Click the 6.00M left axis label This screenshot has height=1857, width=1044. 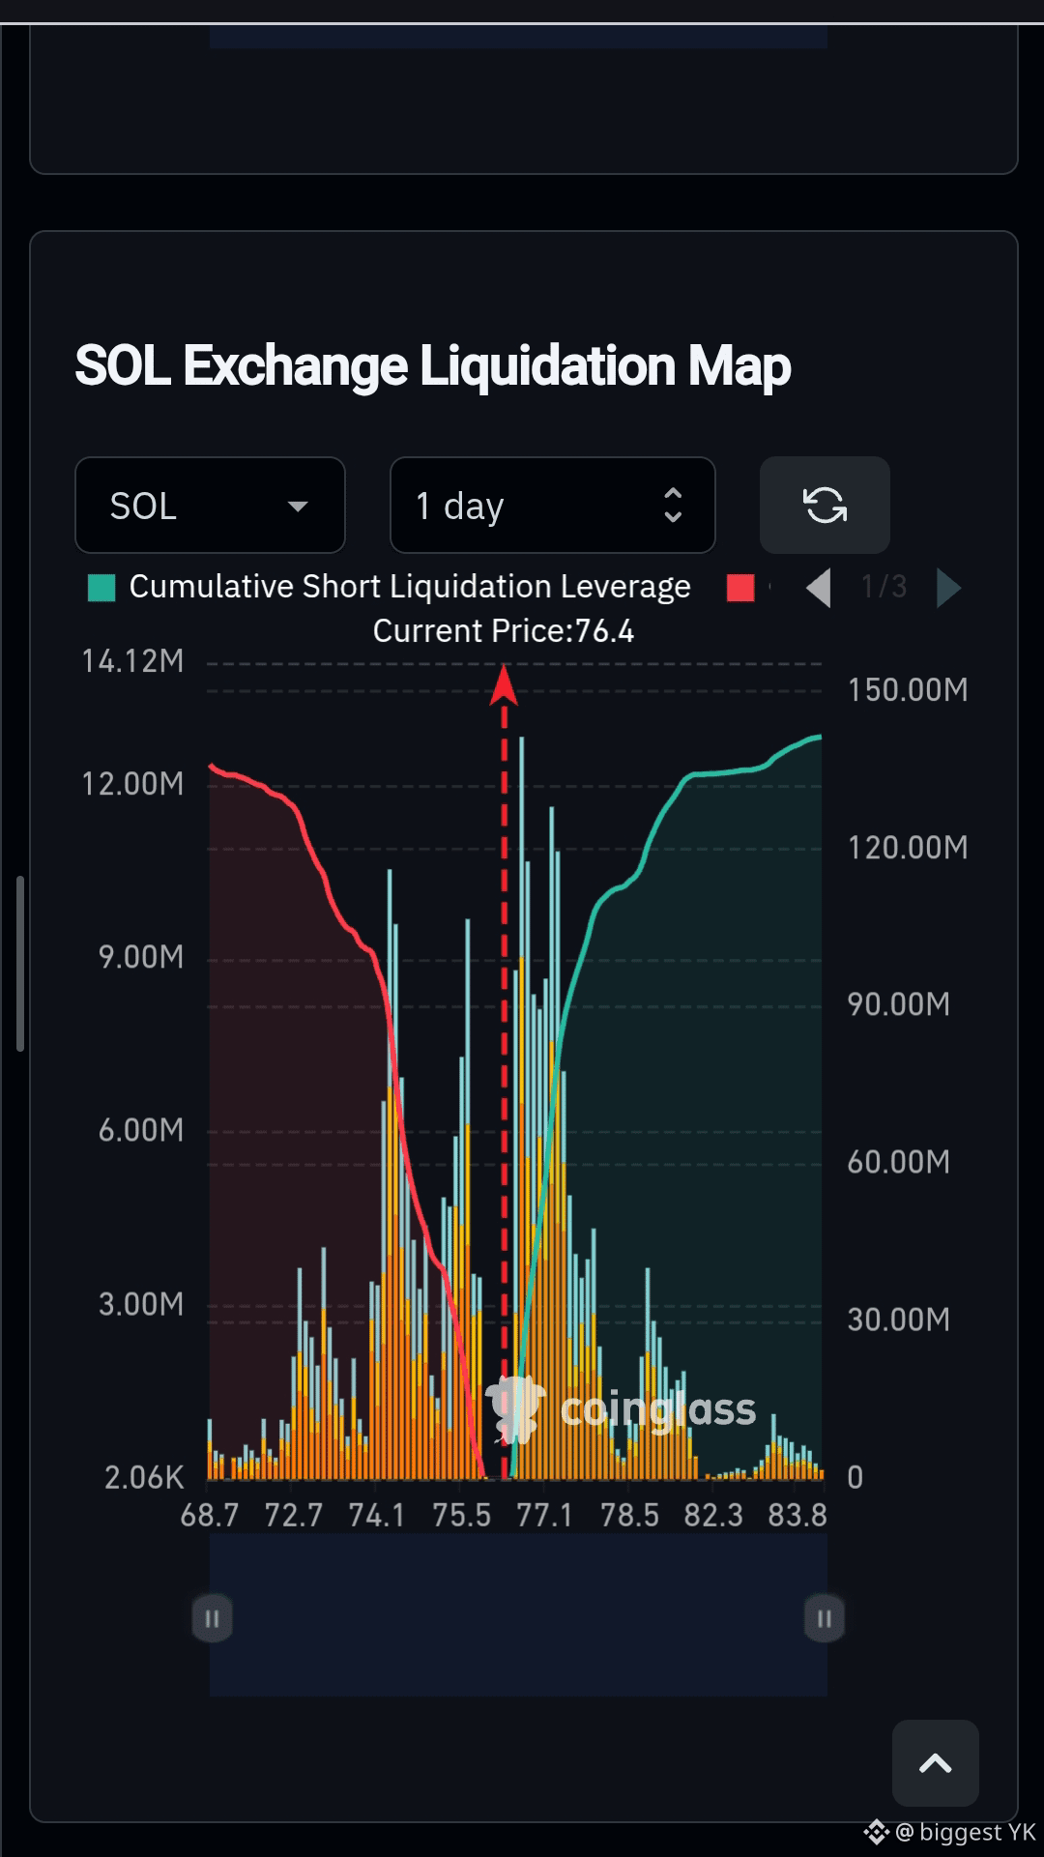click(x=141, y=1130)
